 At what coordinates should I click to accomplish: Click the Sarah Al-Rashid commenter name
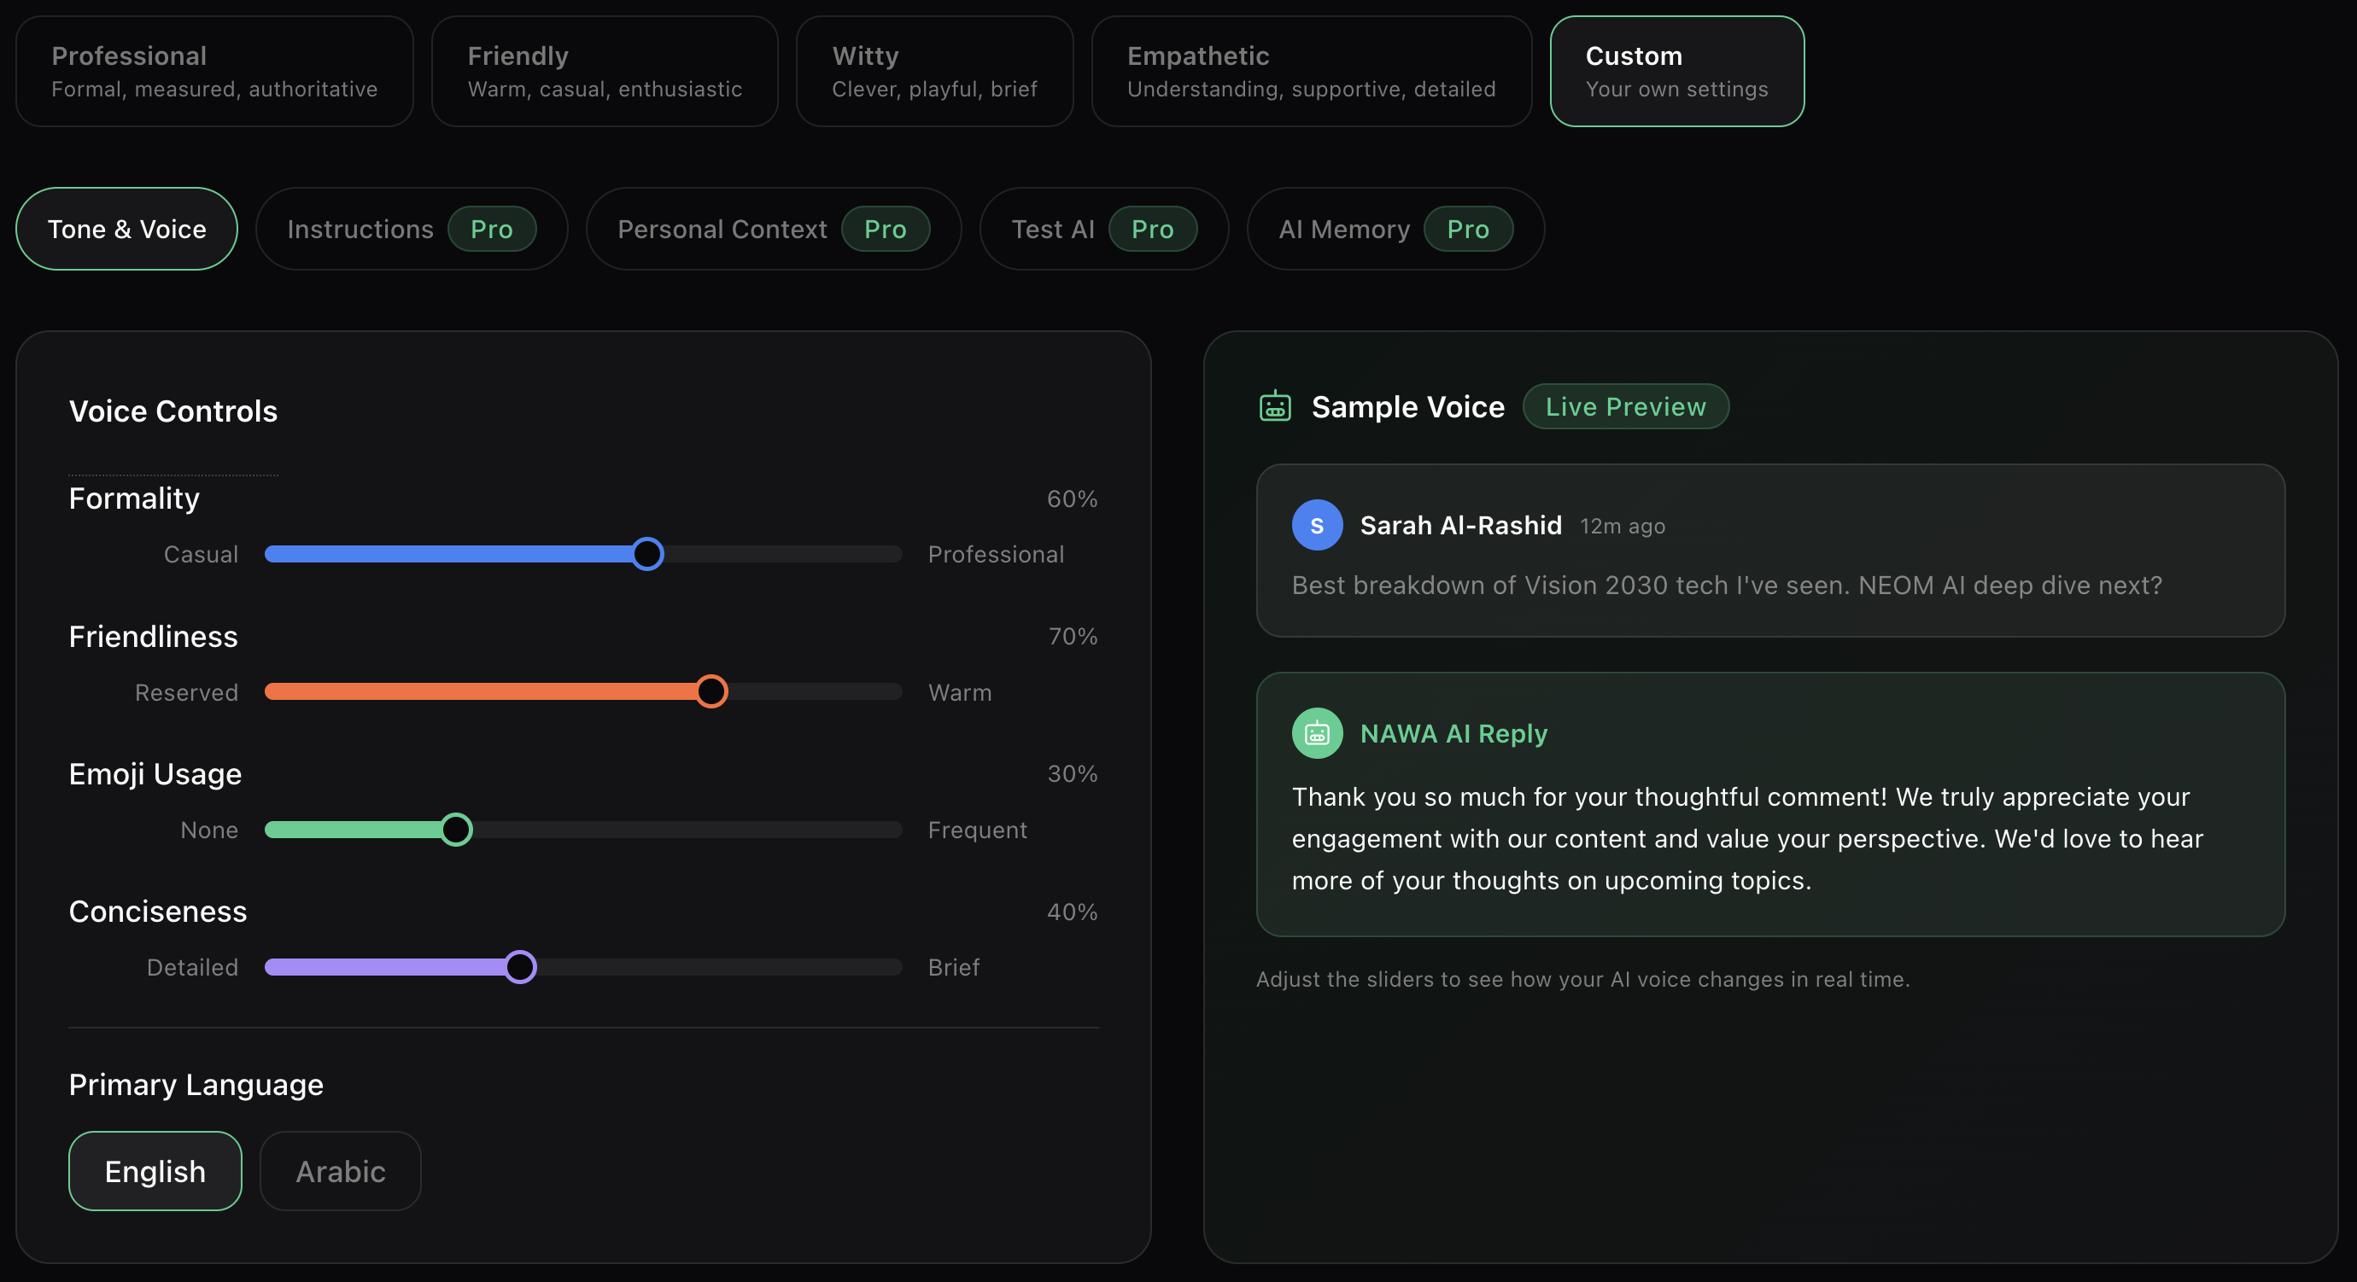click(1461, 525)
